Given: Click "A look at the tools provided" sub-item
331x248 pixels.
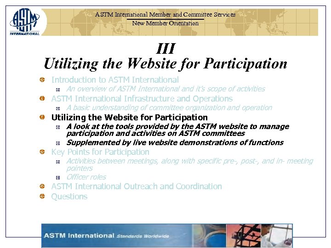Looking at the screenshot, I should click(x=178, y=130).
